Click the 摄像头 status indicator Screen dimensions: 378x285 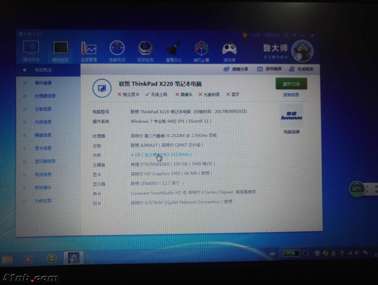(x=184, y=94)
